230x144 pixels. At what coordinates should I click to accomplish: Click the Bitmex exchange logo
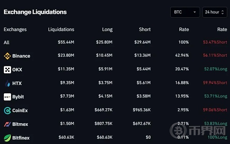click(7, 124)
